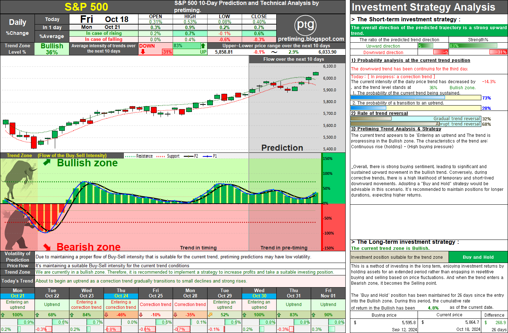Image resolution: width=508 pixels, height=333 pixels.
Task: Click the Volatility of Prediction row label
Action: pos(17,257)
